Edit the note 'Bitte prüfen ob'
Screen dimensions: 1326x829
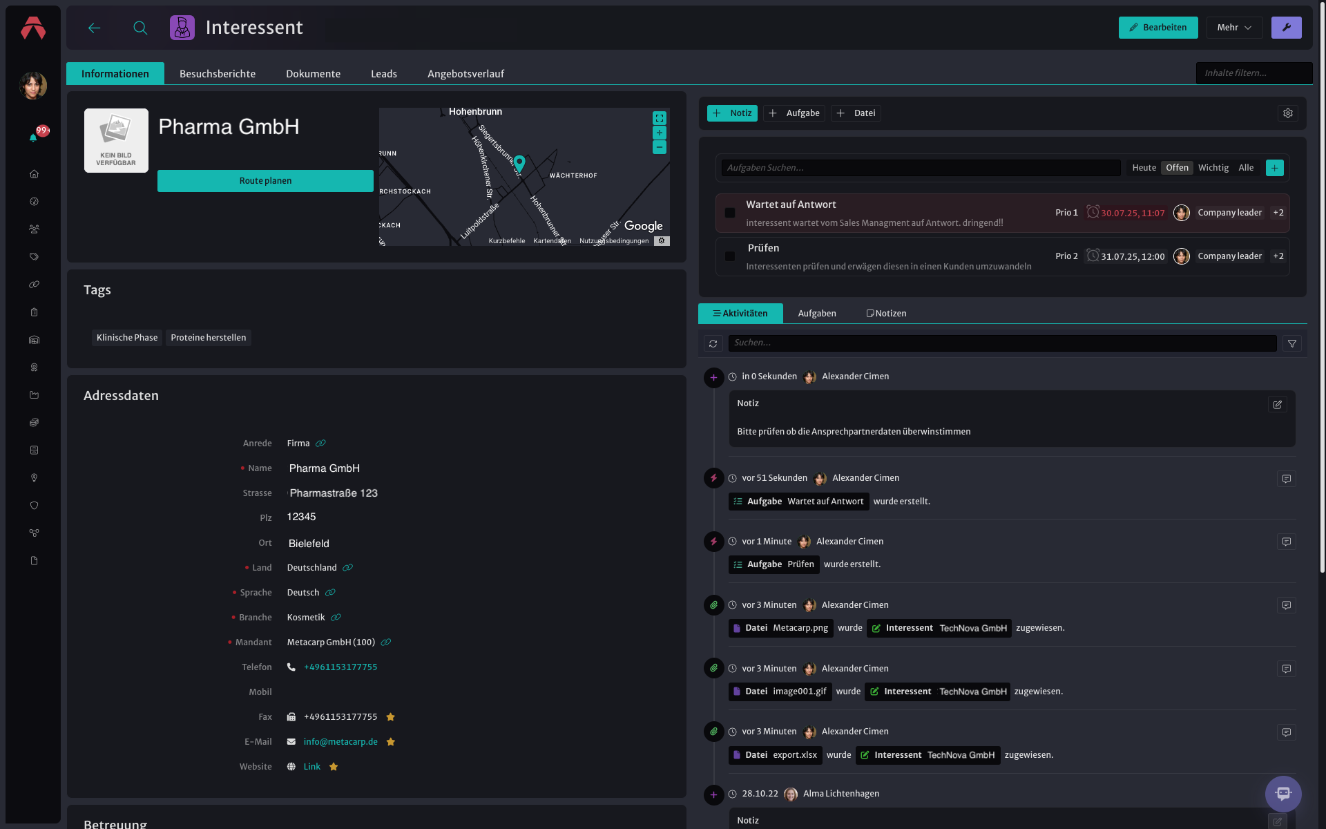[x=1277, y=405]
